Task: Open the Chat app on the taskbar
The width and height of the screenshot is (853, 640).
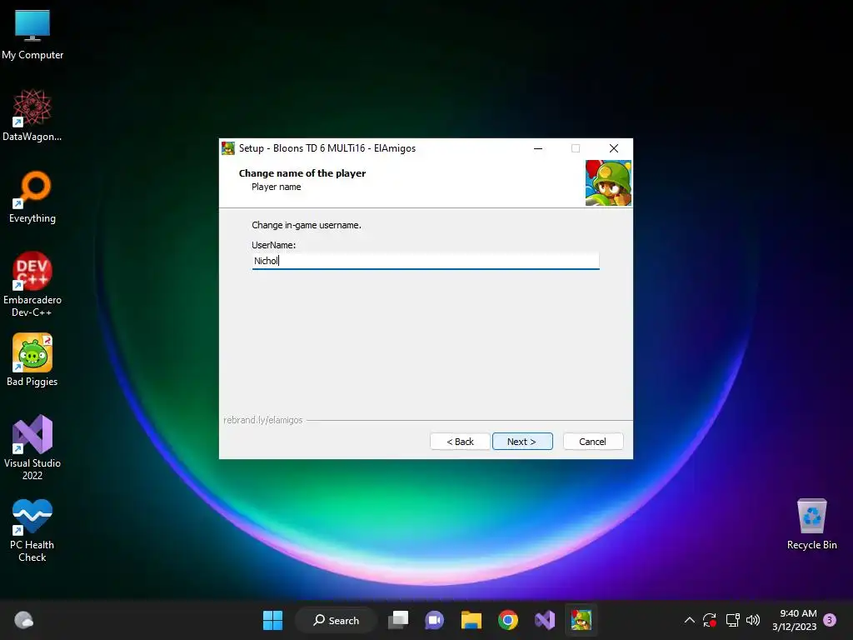Action: [434, 620]
